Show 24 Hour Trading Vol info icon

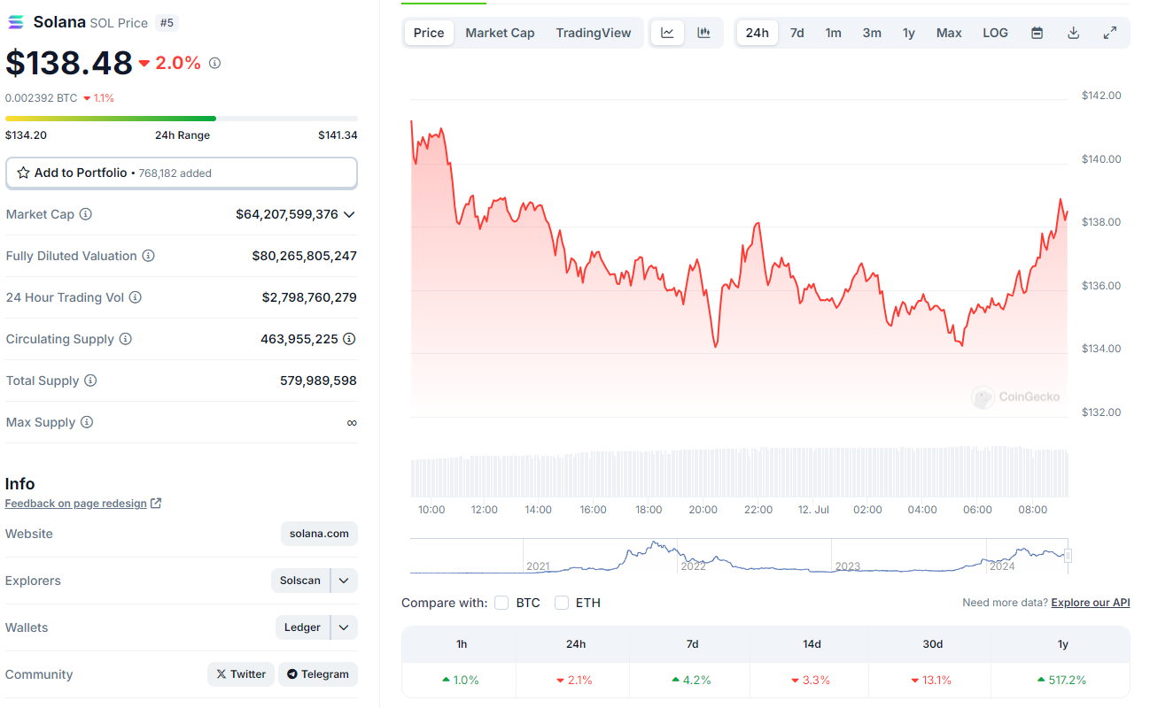(136, 297)
